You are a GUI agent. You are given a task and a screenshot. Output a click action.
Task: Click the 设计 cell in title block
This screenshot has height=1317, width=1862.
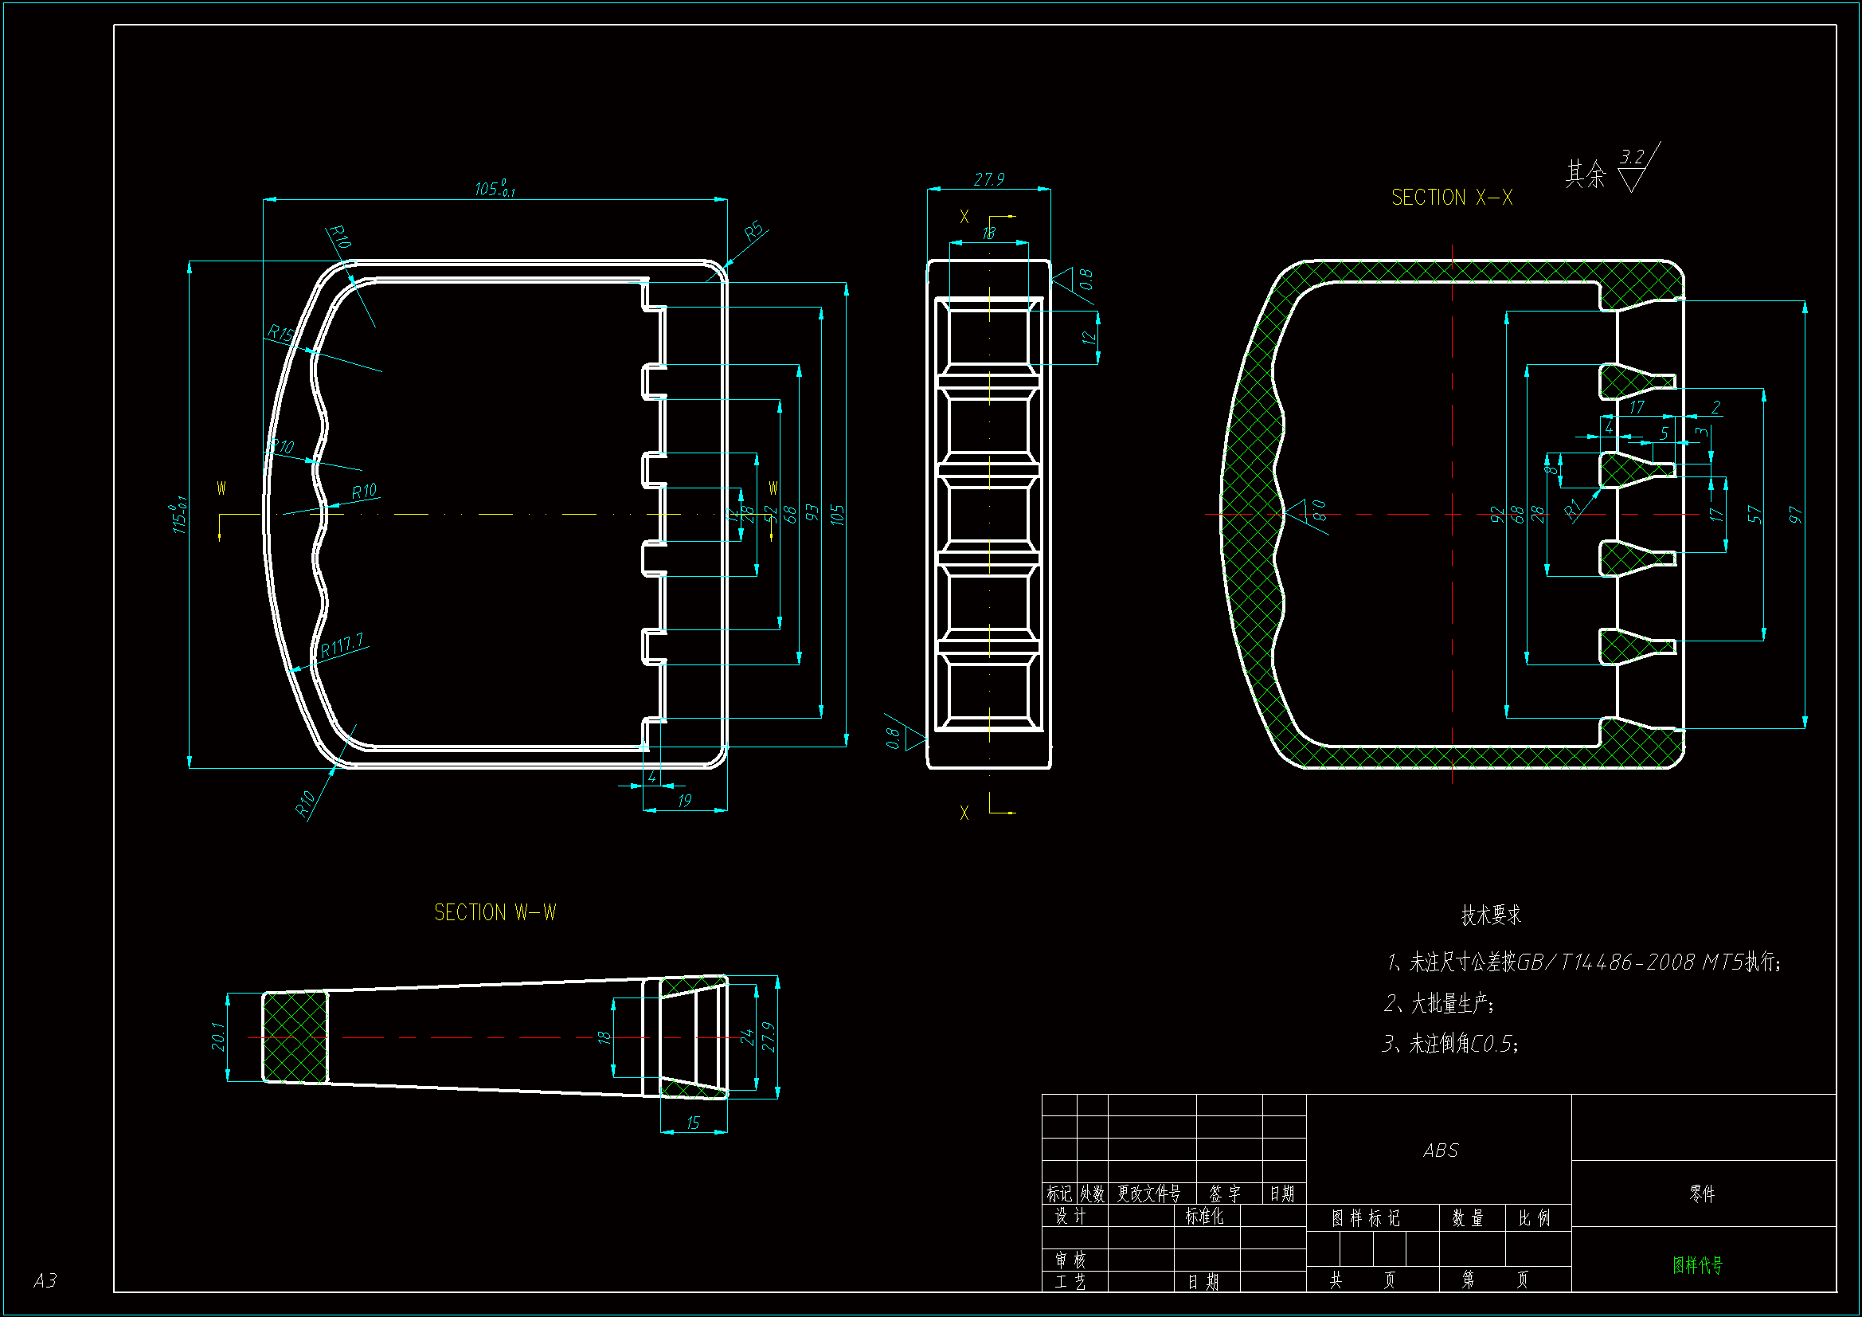click(x=1070, y=1217)
